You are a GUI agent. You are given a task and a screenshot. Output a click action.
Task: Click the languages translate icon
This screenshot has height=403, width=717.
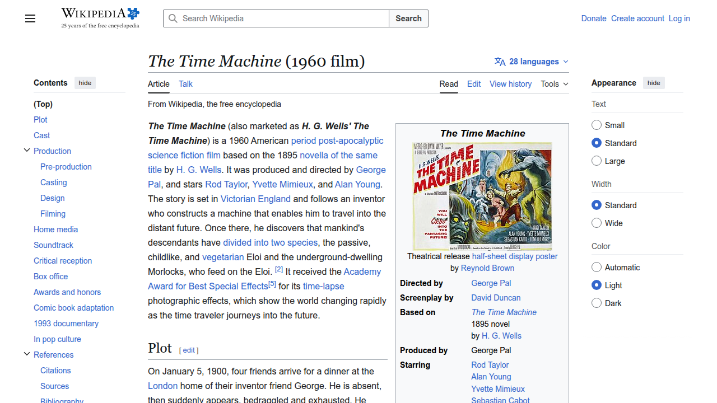(500, 62)
